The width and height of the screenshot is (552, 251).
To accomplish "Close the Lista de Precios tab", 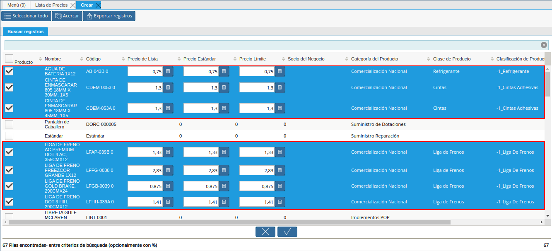I will 73,5.
